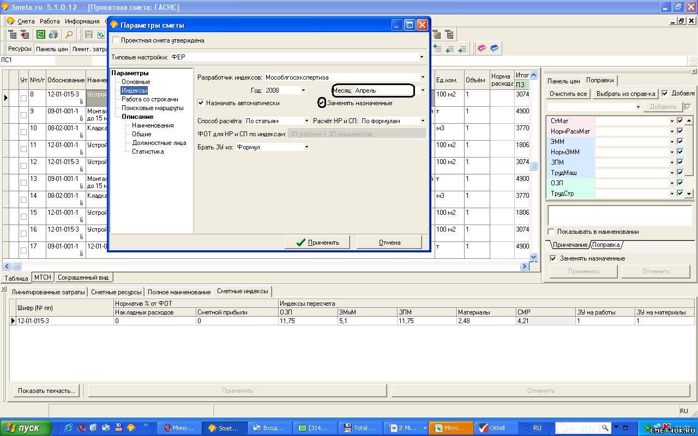Viewport: 698px width, 436px height.
Task: Click the table's vertical scrollbar down arrow
Action: point(534,257)
